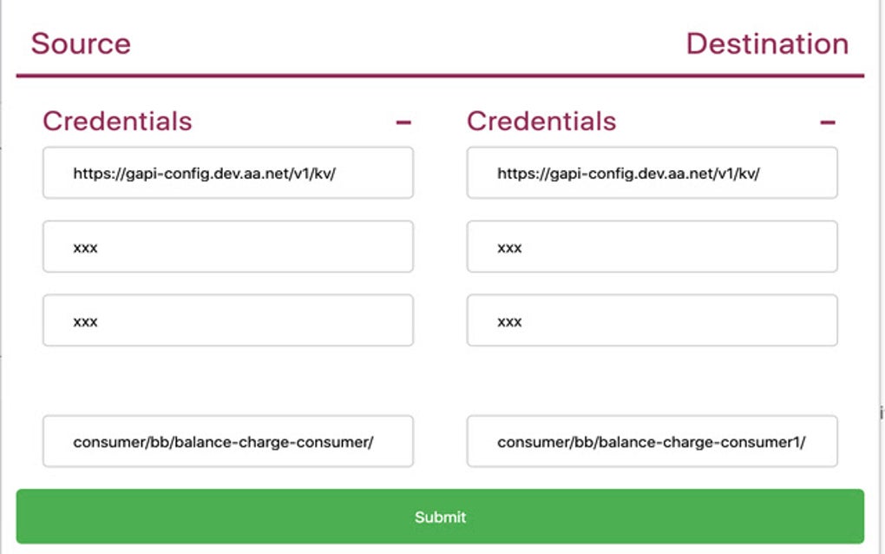Select the balance-charge-consumer1 path field on Destination side

[652, 442]
